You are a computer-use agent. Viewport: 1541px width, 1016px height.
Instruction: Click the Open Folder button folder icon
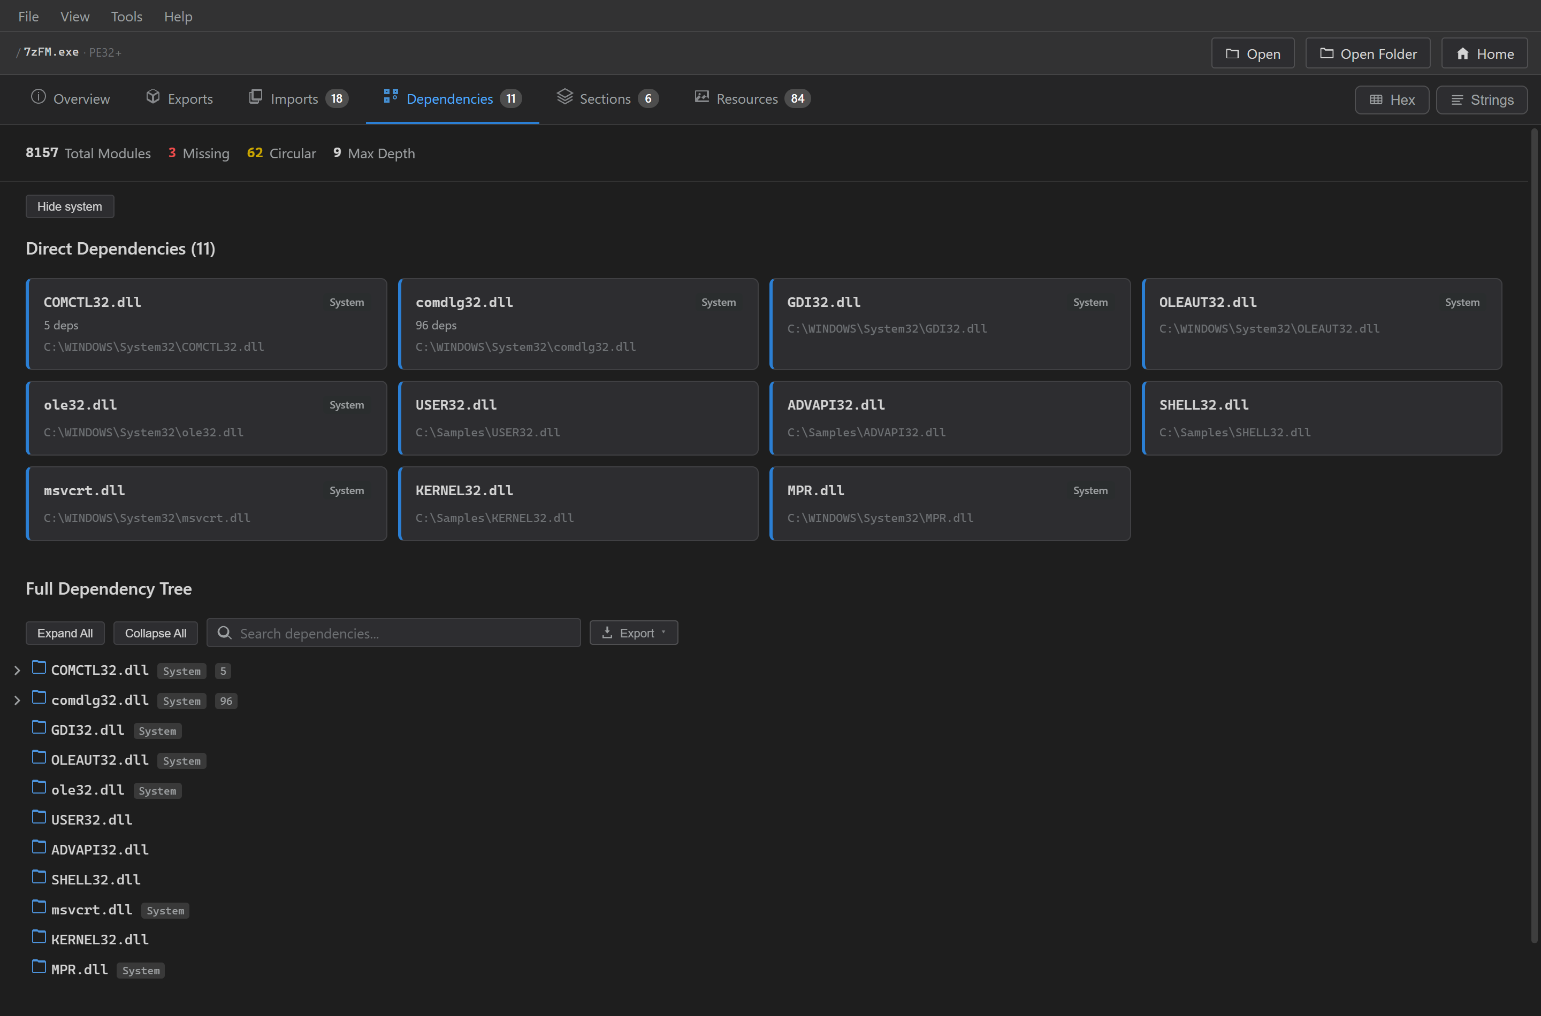(1326, 54)
